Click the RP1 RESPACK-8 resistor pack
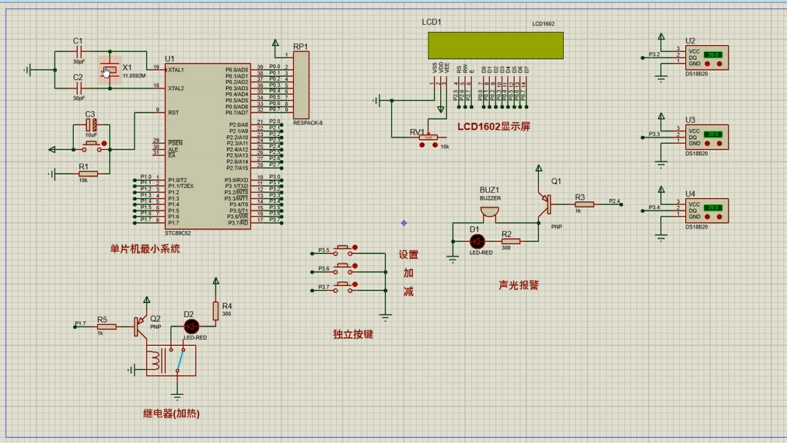 [300, 85]
